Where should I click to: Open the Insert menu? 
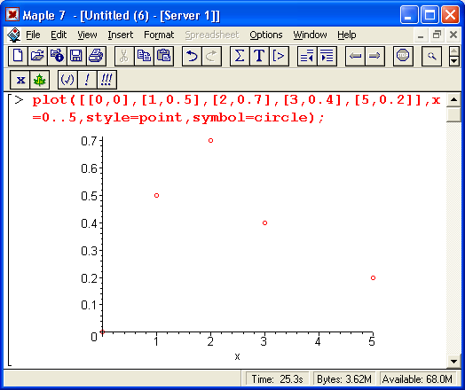pyautogui.click(x=120, y=35)
